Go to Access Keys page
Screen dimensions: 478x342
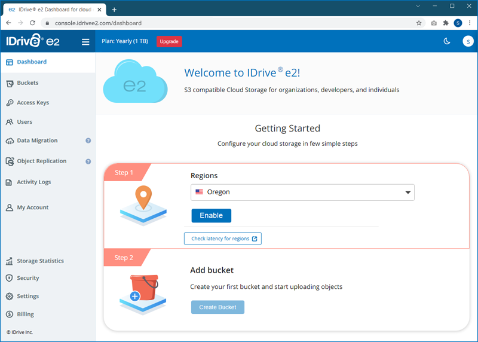[x=33, y=103]
